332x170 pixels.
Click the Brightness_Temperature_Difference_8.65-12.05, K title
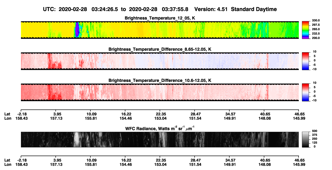(160, 49)
